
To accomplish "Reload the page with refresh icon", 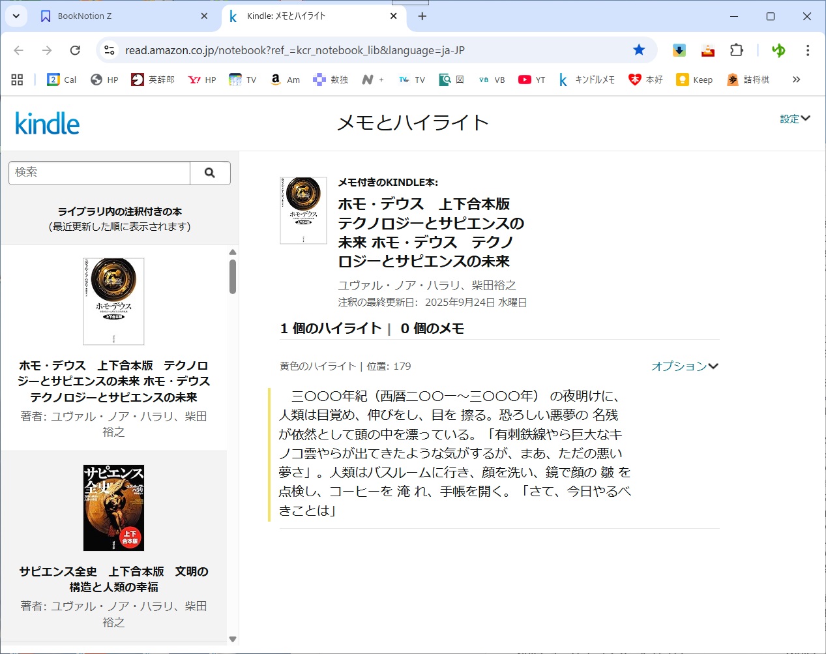I will click(x=75, y=50).
